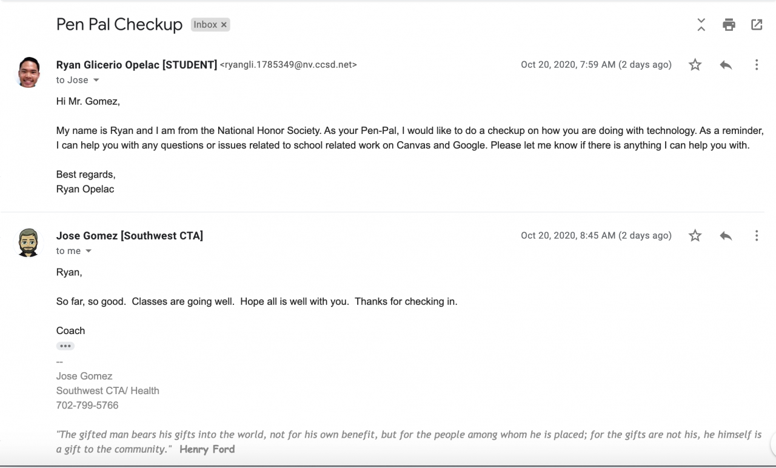Screen dimensions: 776x468
Task: Show trimmed content with three-dot button
Action: pyautogui.click(x=65, y=346)
